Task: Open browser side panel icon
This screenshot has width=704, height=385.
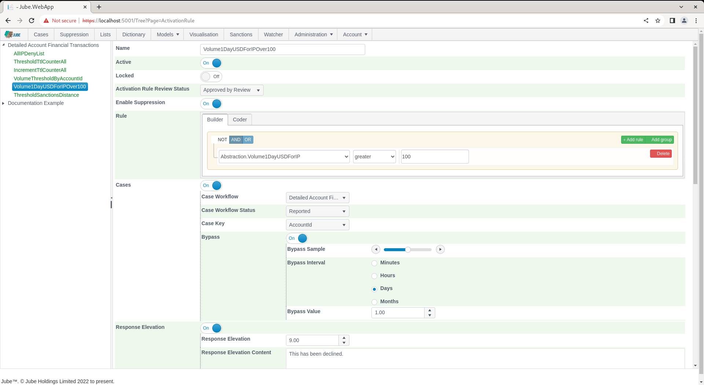Action: coord(672,21)
